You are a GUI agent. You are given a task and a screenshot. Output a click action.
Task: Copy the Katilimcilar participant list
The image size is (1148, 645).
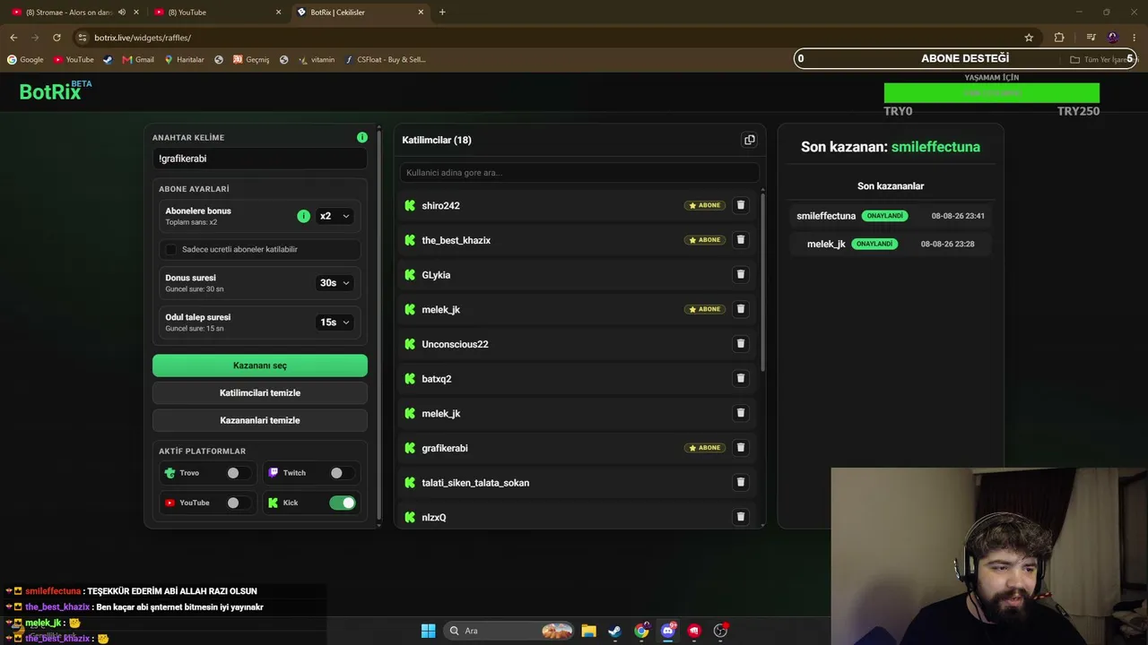750,140
